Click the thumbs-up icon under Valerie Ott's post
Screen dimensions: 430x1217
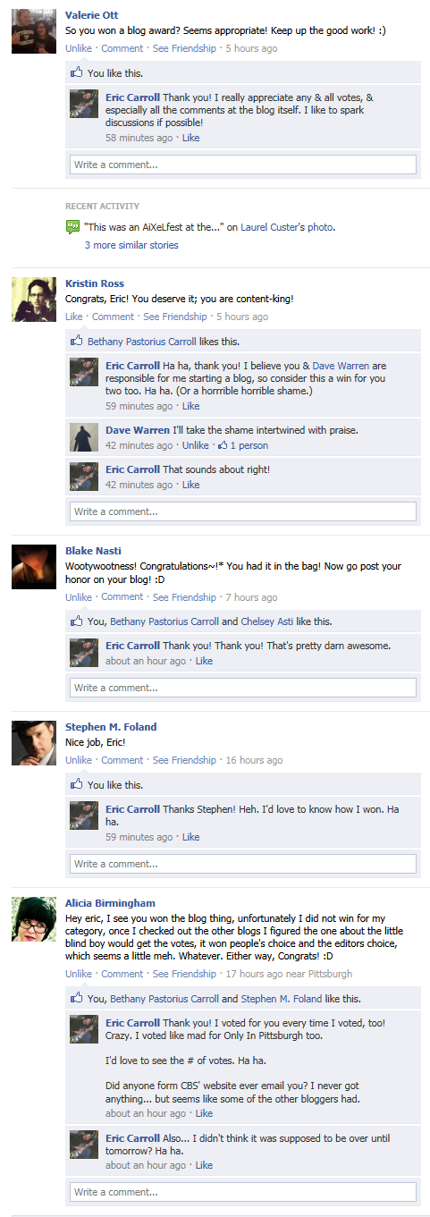(77, 72)
